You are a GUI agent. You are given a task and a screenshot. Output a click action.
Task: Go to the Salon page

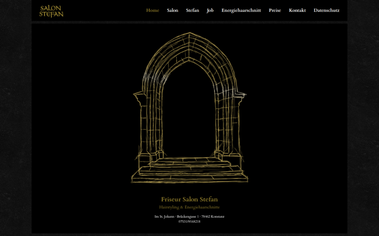(x=172, y=10)
